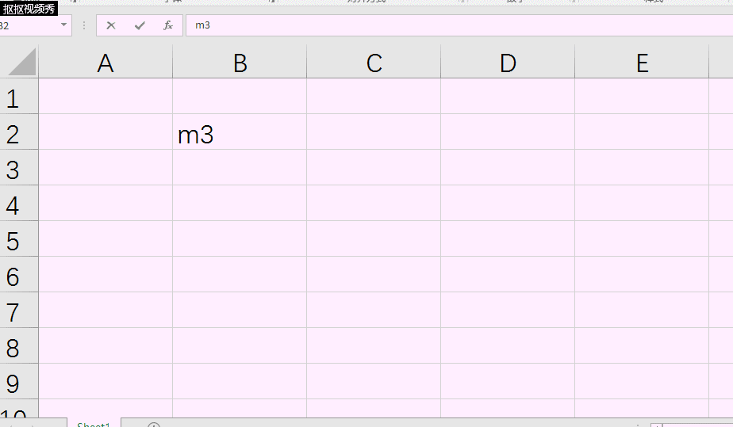Select column E header
Viewport: 733px width, 427px height.
tap(642, 62)
